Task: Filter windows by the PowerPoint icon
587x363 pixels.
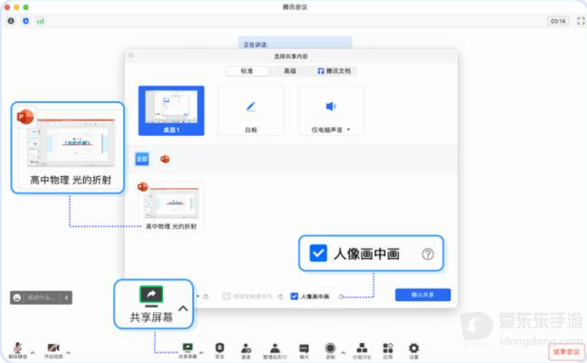Action: 165,159
